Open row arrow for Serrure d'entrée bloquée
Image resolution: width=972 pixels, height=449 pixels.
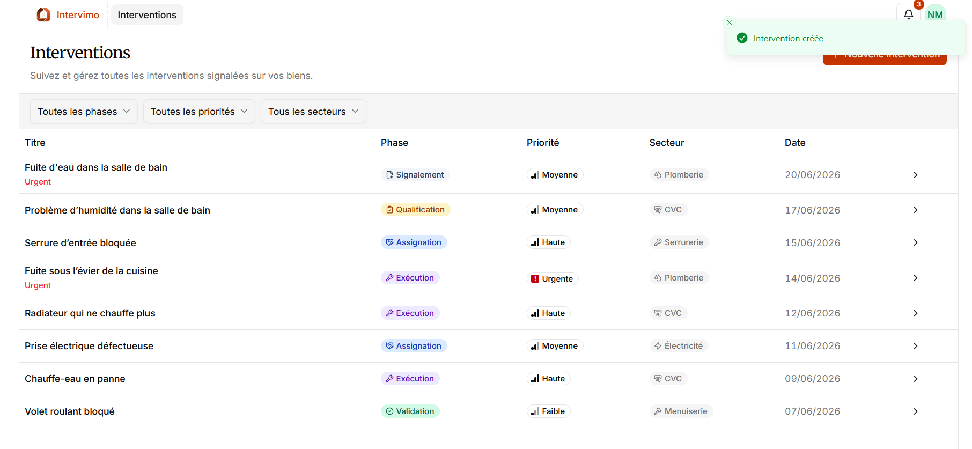(x=915, y=242)
